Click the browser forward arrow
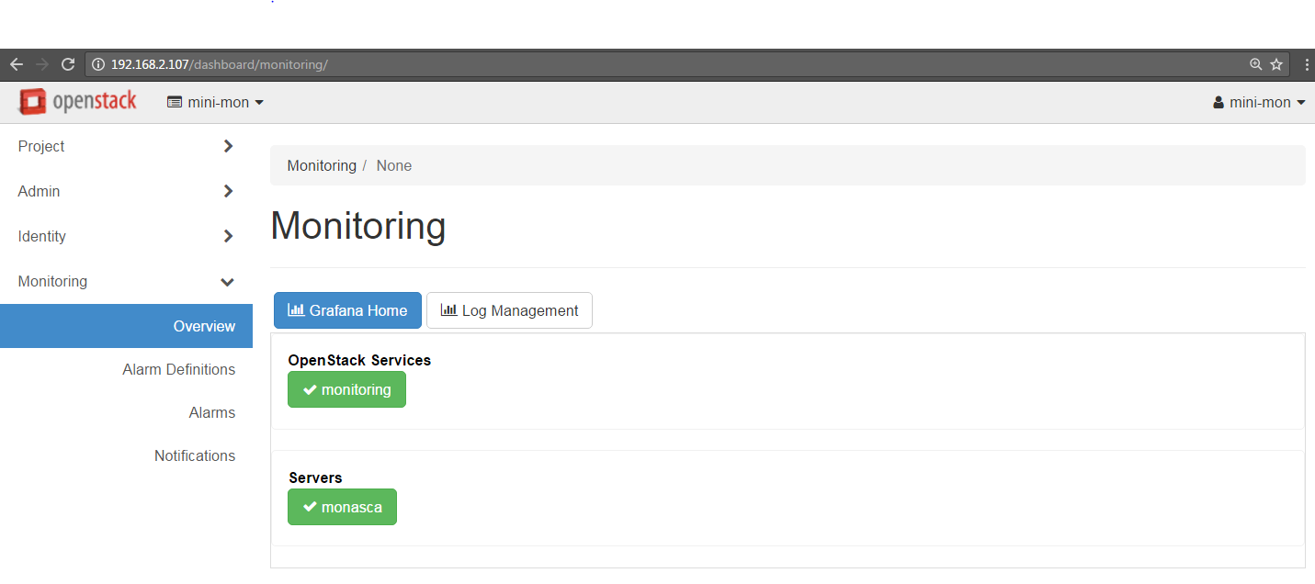This screenshot has height=584, width=1315. pos(41,64)
